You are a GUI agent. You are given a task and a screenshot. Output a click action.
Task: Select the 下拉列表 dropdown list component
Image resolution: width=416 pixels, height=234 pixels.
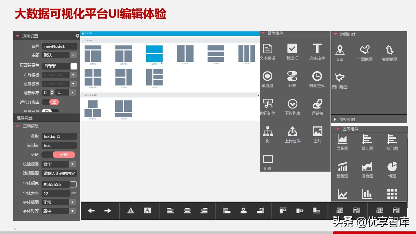(292, 107)
